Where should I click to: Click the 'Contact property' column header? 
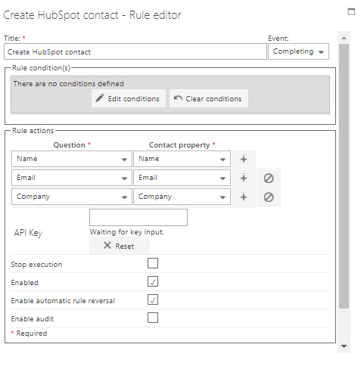[179, 145]
